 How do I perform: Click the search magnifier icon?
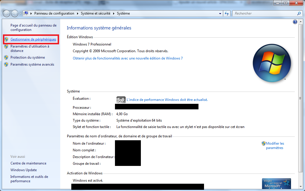pyautogui.click(x=299, y=13)
